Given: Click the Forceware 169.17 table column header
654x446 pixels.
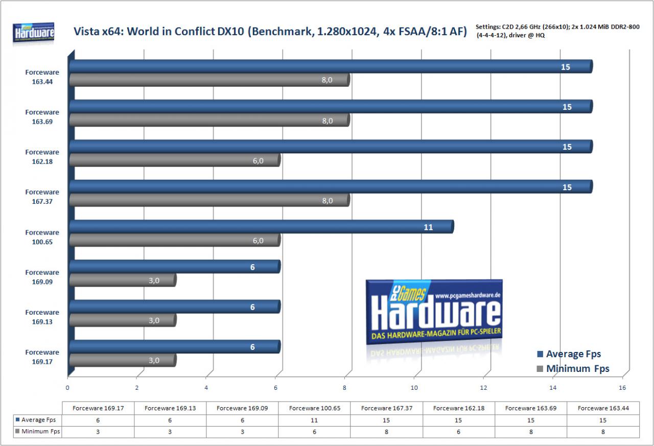Looking at the screenshot, I should pos(97,408).
